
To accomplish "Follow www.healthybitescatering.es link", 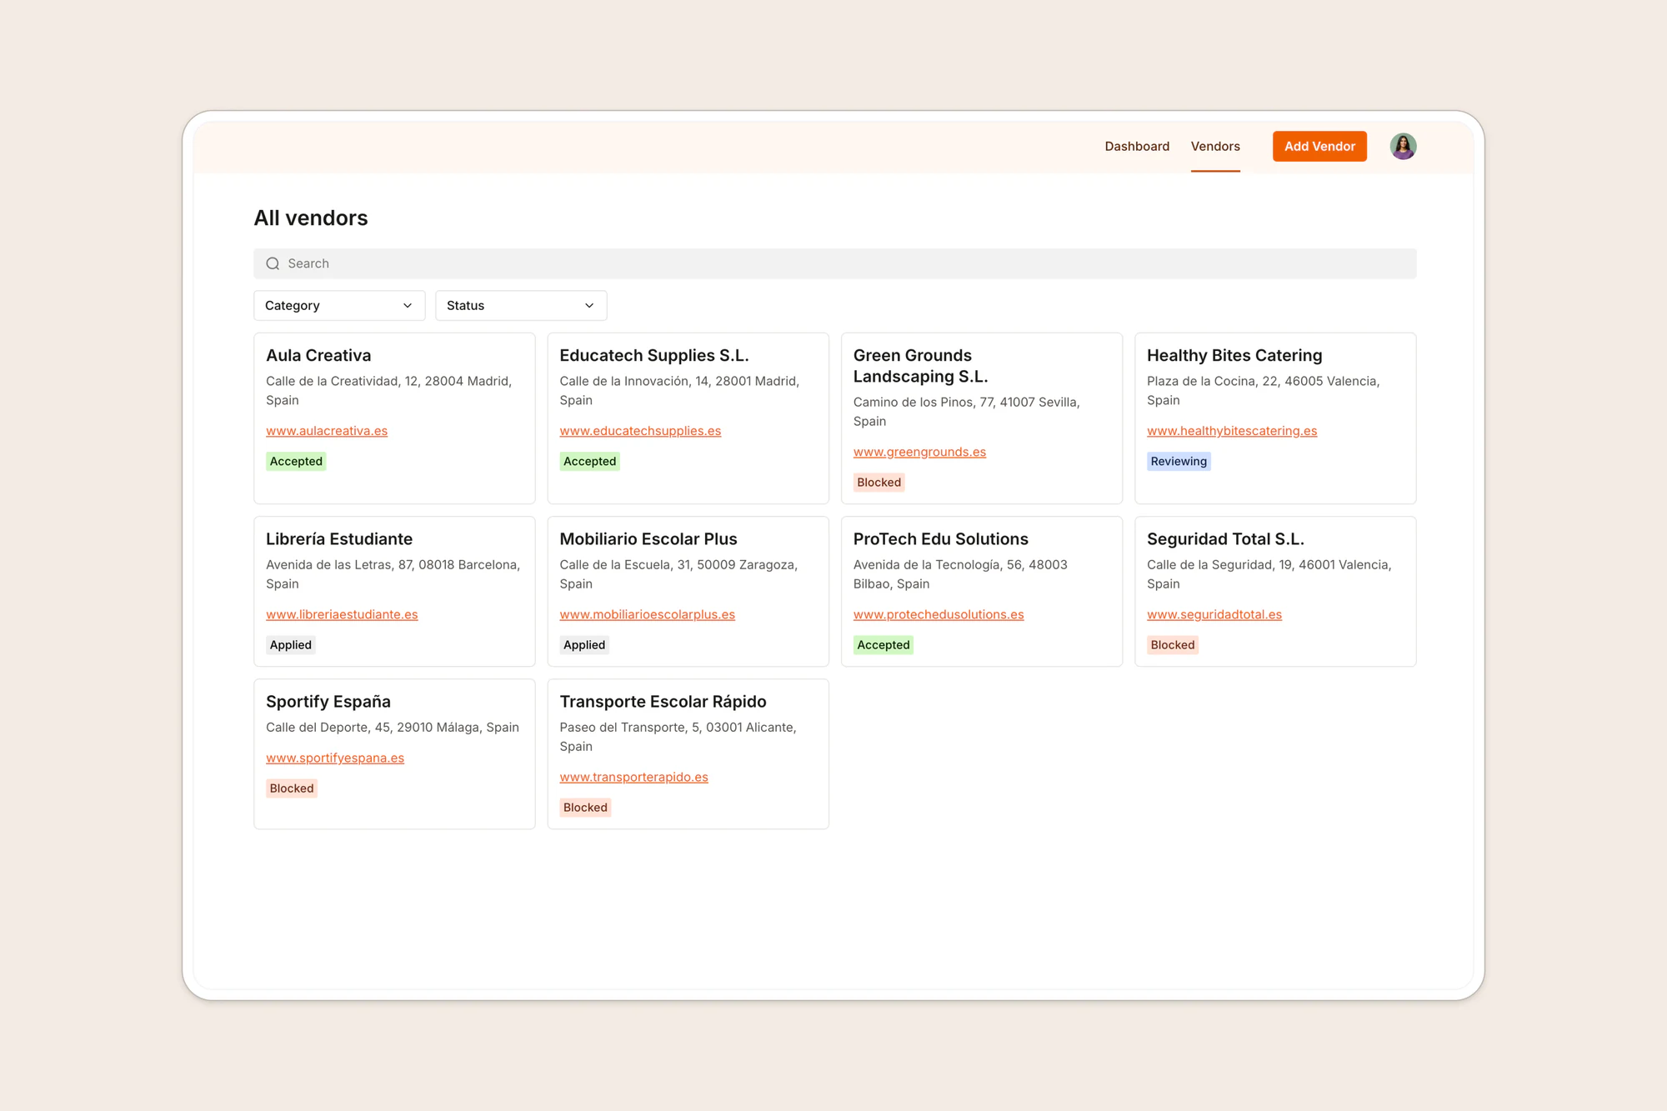I will [x=1232, y=431].
